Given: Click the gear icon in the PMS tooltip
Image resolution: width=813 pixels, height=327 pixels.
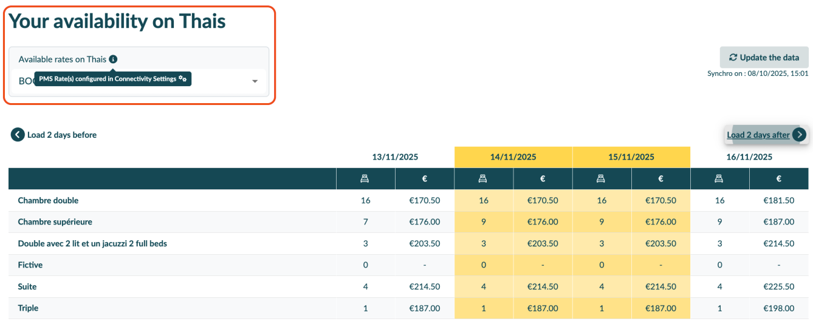Looking at the screenshot, I should click(x=182, y=79).
